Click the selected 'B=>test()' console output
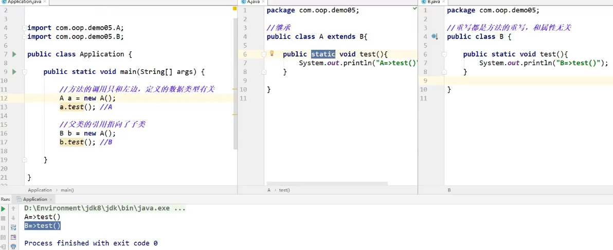The width and height of the screenshot is (613, 250). pos(42,226)
